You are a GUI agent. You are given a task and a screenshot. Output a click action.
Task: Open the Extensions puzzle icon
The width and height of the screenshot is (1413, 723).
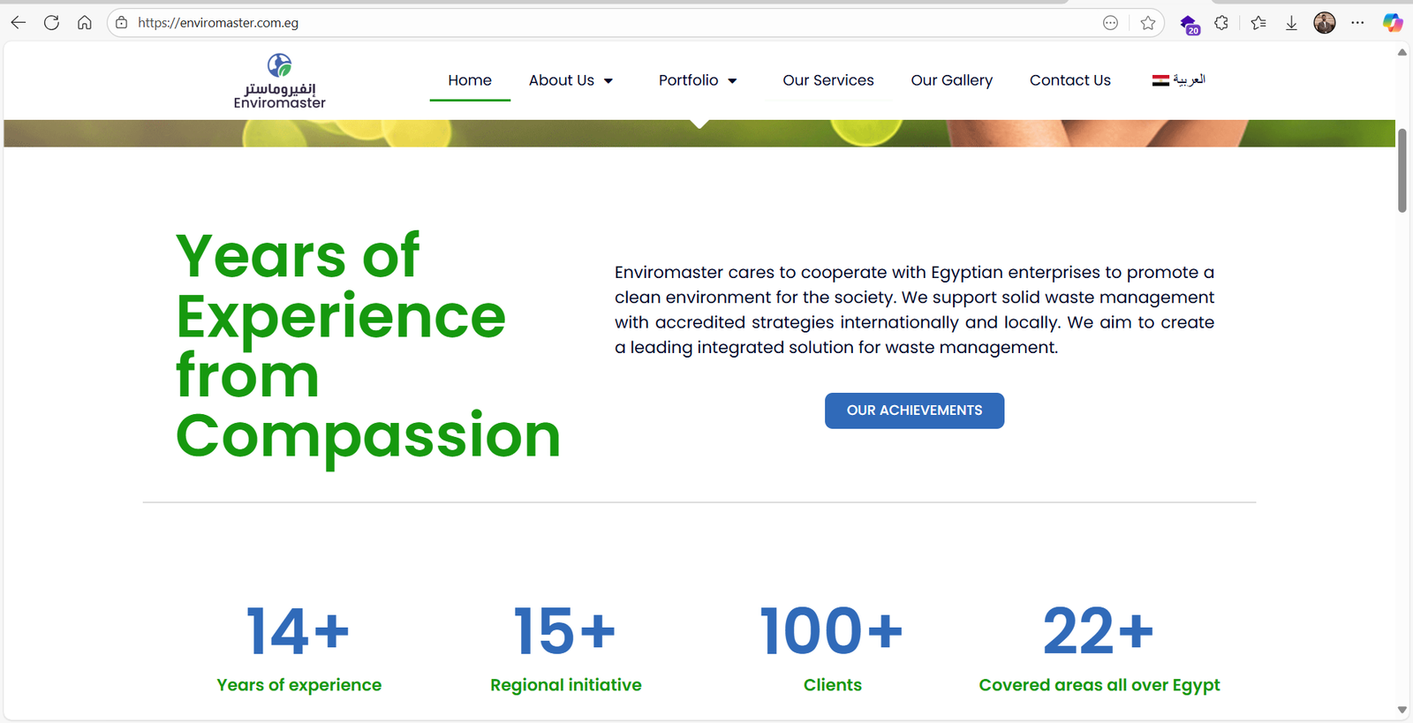pyautogui.click(x=1221, y=23)
